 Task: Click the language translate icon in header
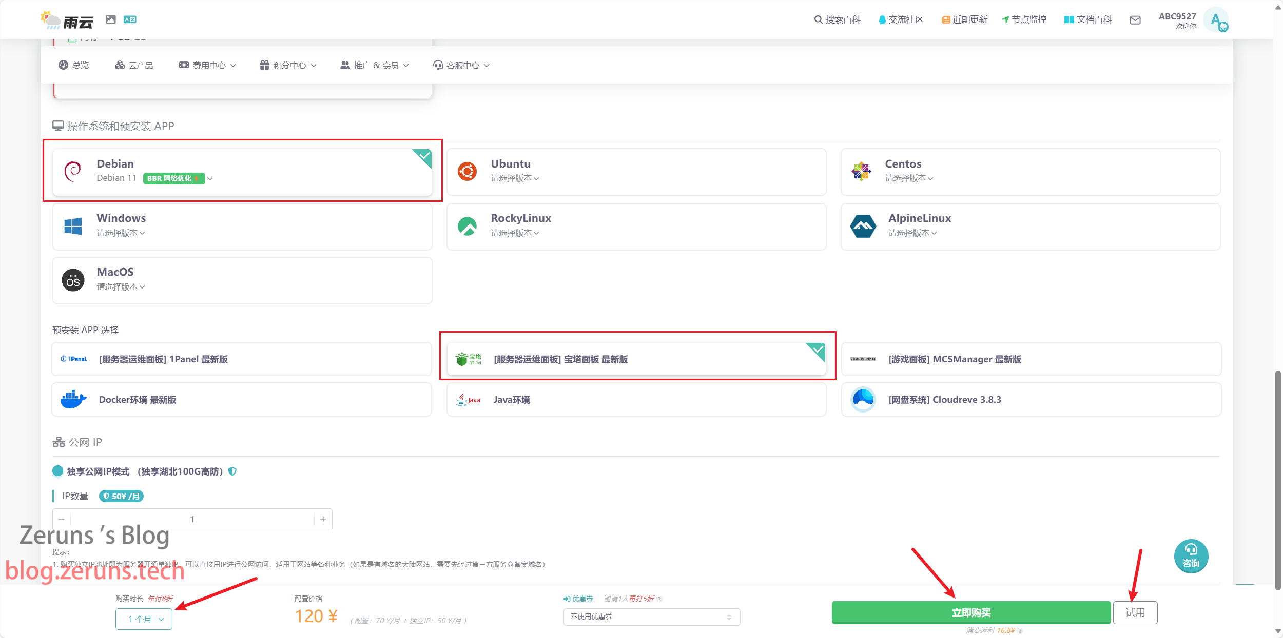[x=130, y=19]
